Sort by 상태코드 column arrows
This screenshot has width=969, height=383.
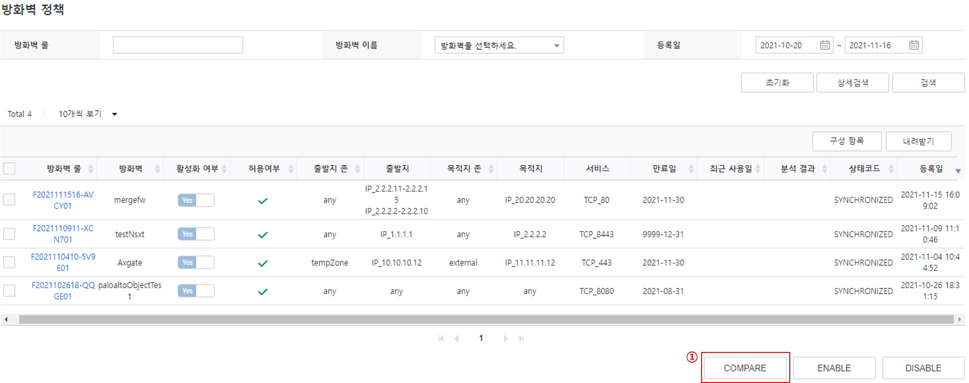(x=891, y=169)
